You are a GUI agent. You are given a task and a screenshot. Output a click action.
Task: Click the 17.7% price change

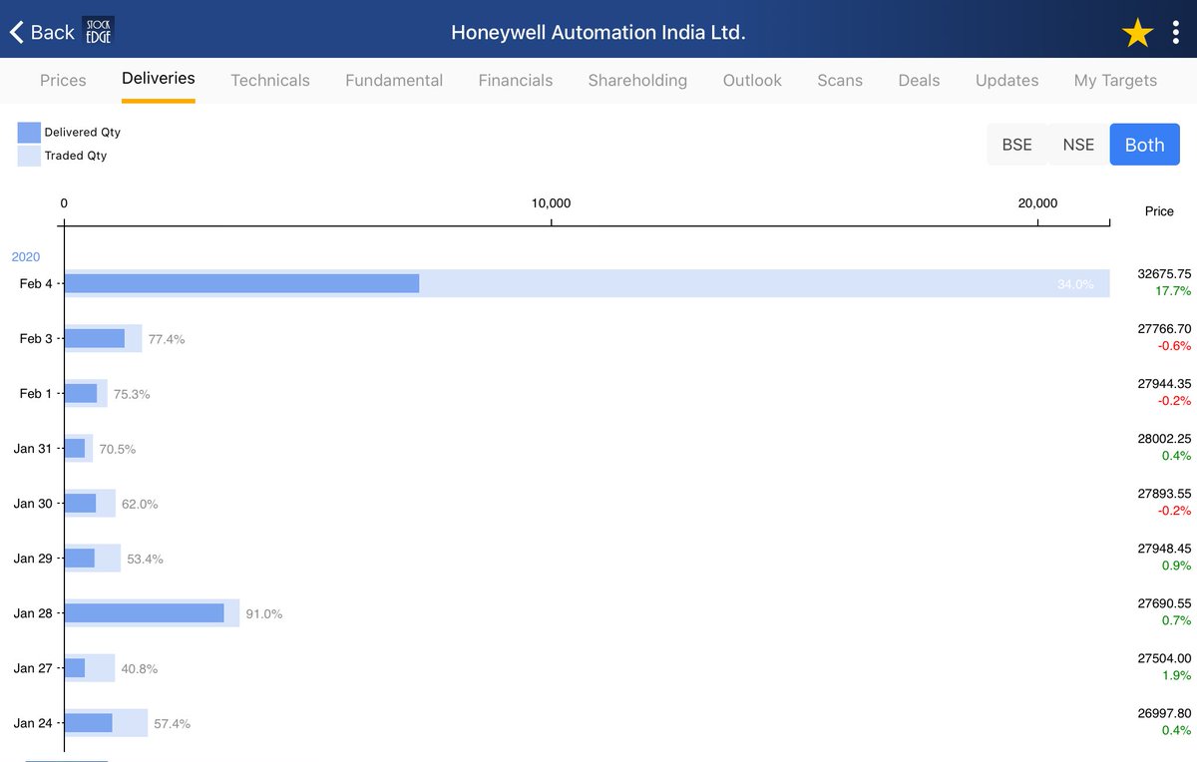click(x=1174, y=291)
